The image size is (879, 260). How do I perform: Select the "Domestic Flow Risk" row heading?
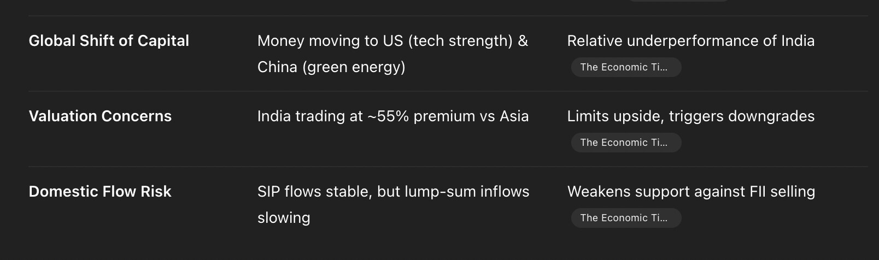tap(100, 192)
